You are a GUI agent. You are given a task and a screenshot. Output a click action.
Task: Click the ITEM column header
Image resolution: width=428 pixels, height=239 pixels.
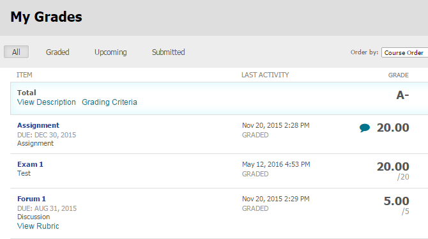[x=24, y=75]
